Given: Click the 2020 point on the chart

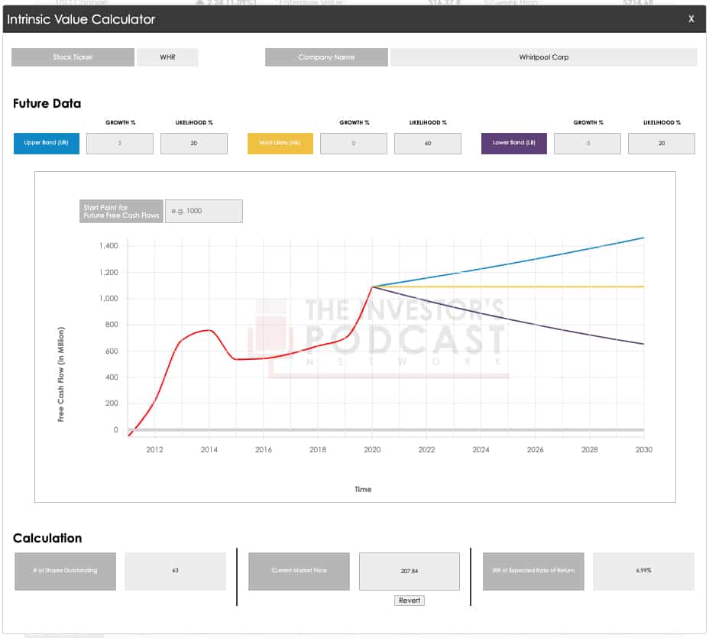Looking at the screenshot, I should click(x=372, y=287).
